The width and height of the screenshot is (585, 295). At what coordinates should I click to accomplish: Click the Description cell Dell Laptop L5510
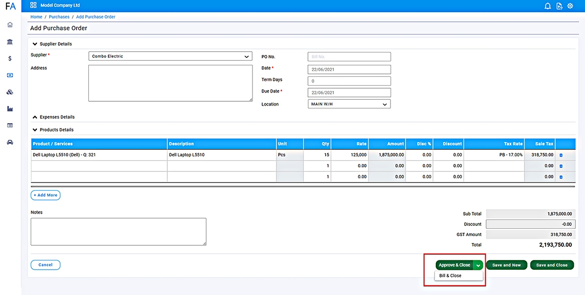tap(222, 155)
